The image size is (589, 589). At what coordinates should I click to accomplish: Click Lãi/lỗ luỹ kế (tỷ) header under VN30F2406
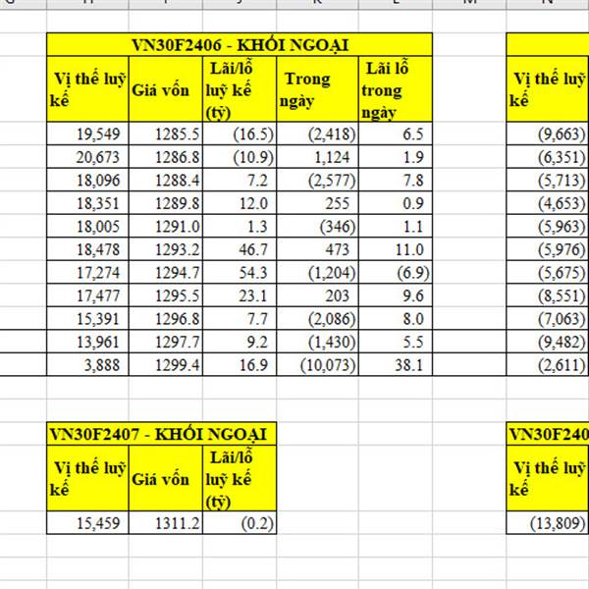240,89
